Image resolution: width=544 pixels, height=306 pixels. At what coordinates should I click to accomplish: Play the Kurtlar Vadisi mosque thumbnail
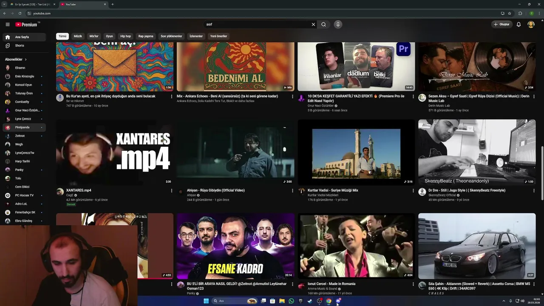coord(356,152)
